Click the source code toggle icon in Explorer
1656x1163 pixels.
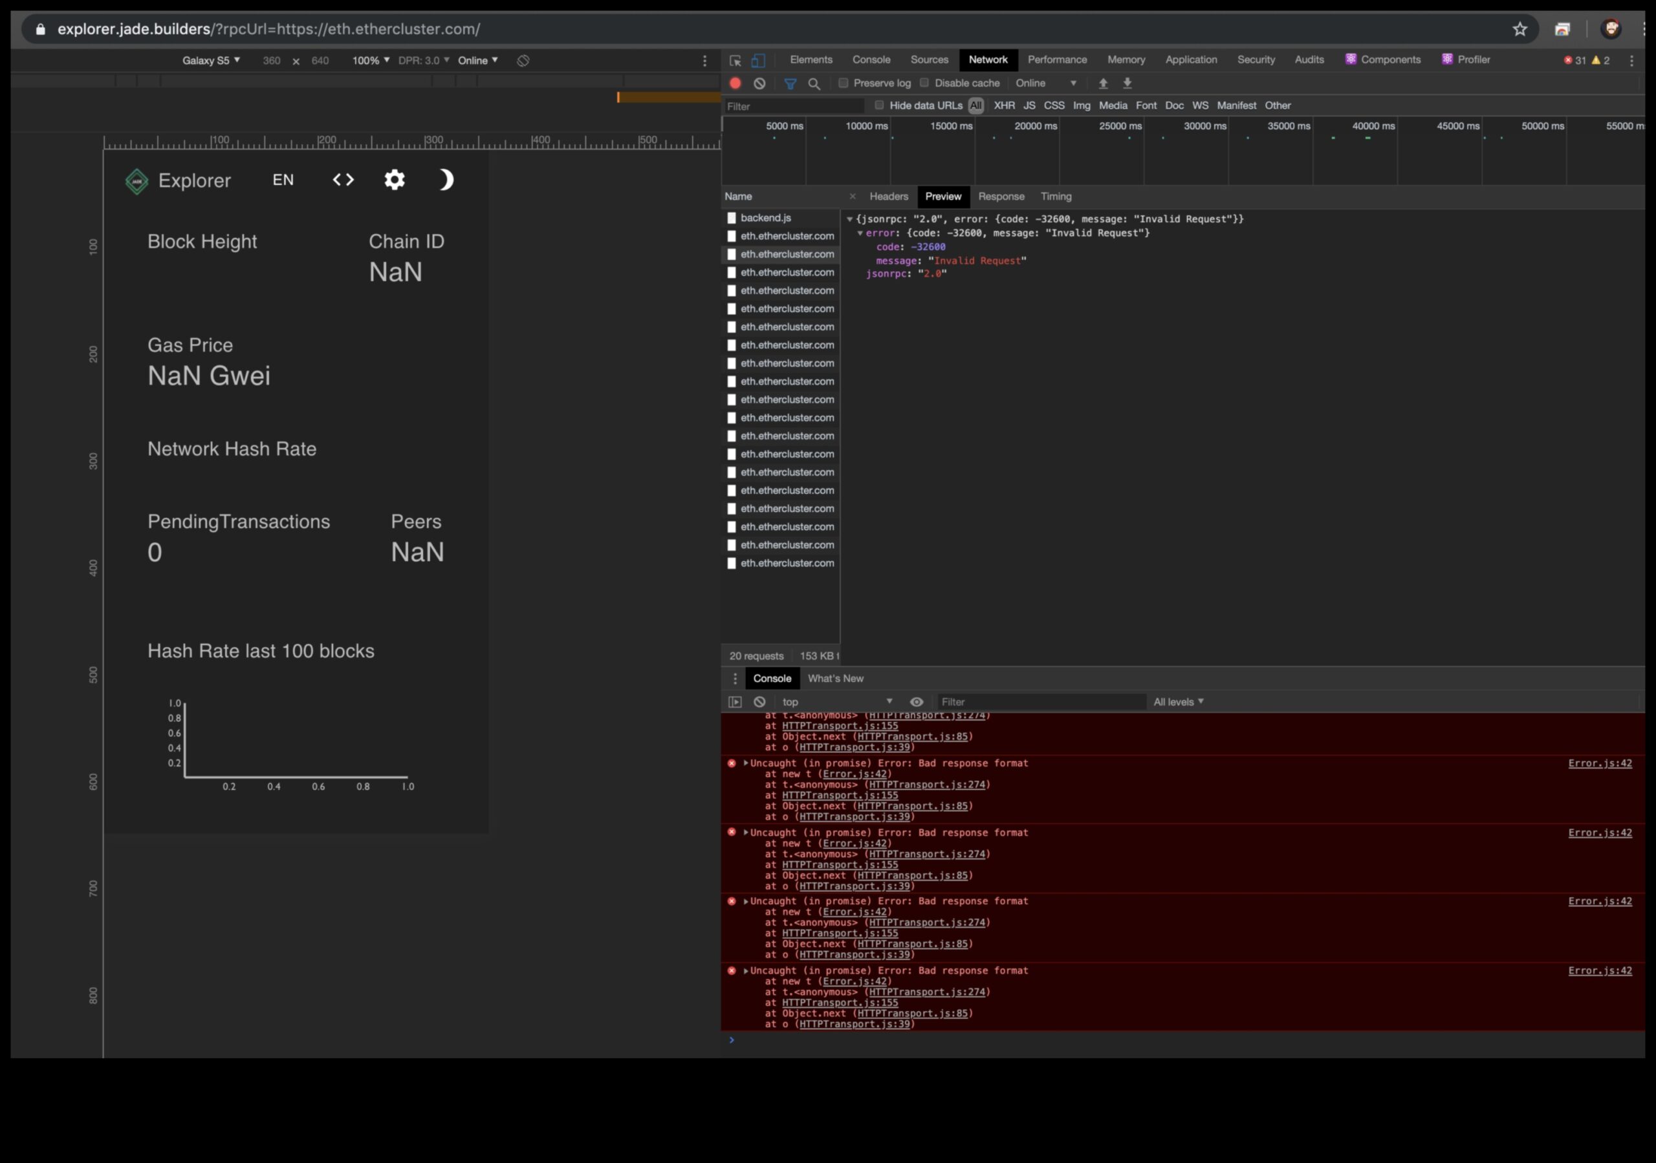click(342, 180)
